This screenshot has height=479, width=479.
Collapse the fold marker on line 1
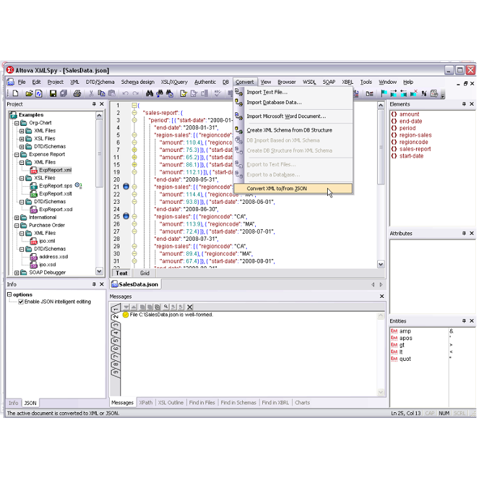134,105
